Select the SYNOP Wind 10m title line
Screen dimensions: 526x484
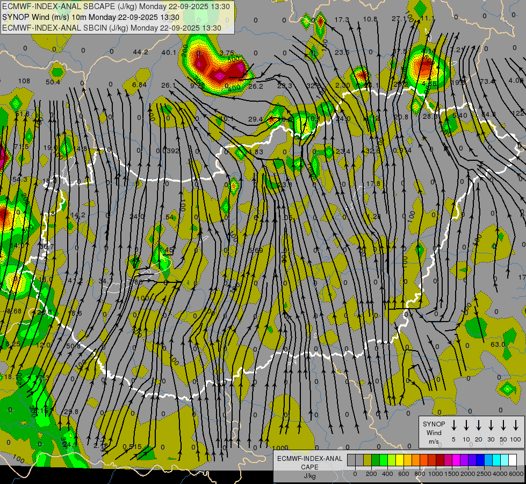90,17
